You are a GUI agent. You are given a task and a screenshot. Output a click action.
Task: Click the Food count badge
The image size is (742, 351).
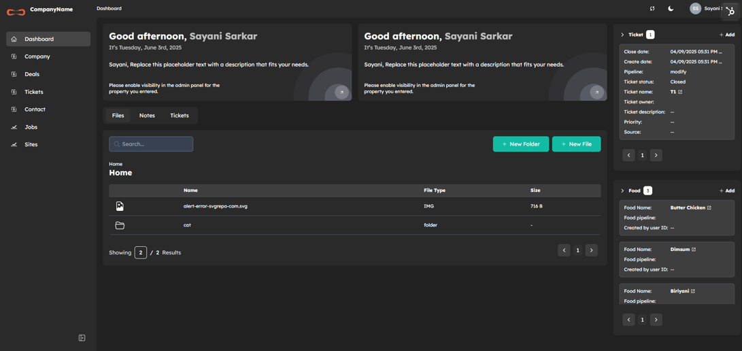[x=648, y=190]
